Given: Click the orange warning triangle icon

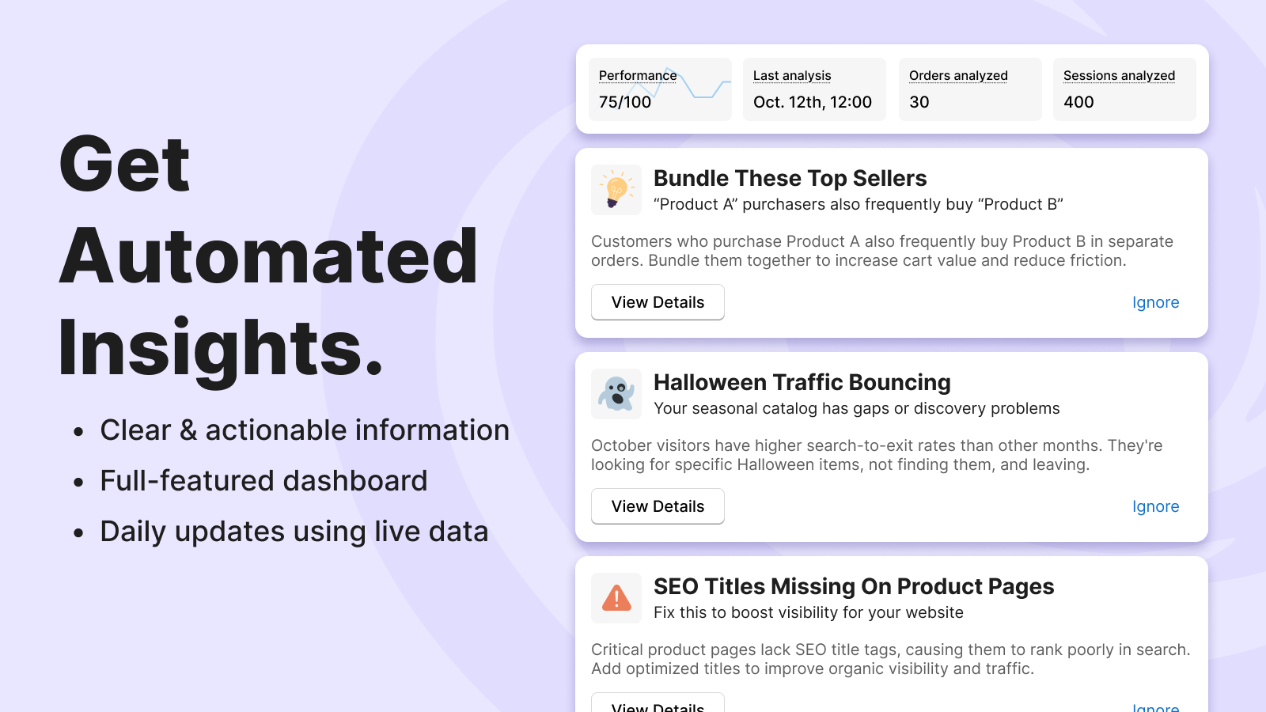Looking at the screenshot, I should point(616,598).
